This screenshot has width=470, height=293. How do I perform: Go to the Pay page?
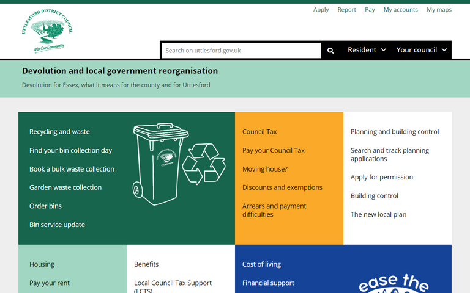point(370,10)
